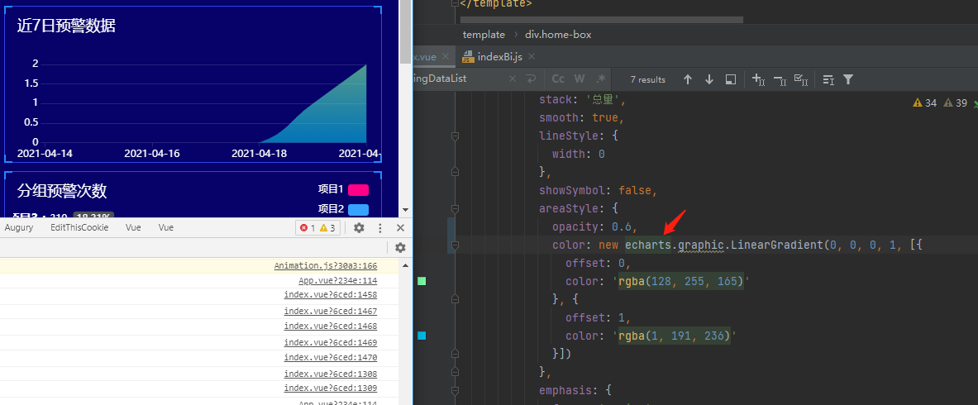Collapse the emphasis block fold marker
Image resolution: width=978 pixels, height=405 pixels.
pyautogui.click(x=455, y=391)
